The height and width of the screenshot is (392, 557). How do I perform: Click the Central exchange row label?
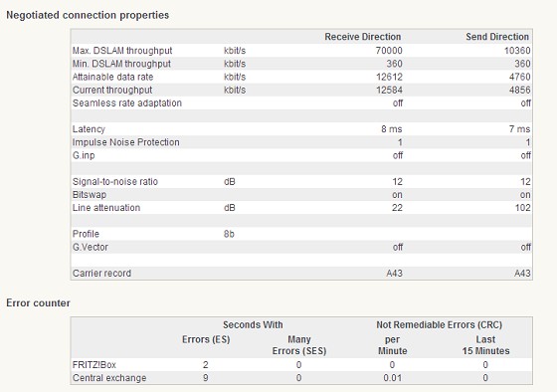pyautogui.click(x=109, y=378)
